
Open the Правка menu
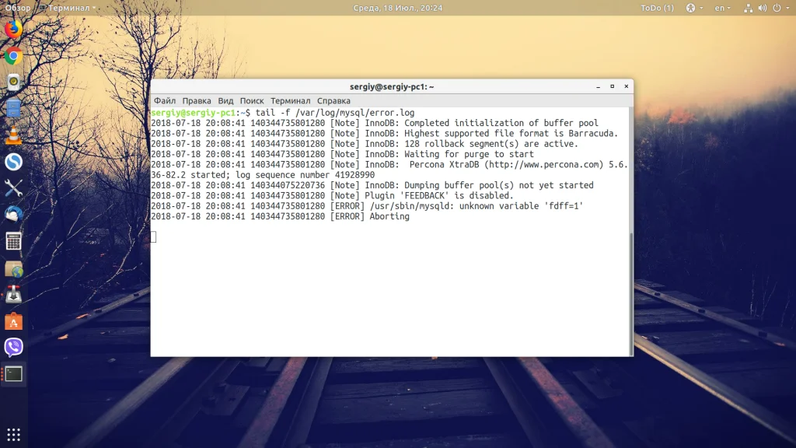pos(197,100)
